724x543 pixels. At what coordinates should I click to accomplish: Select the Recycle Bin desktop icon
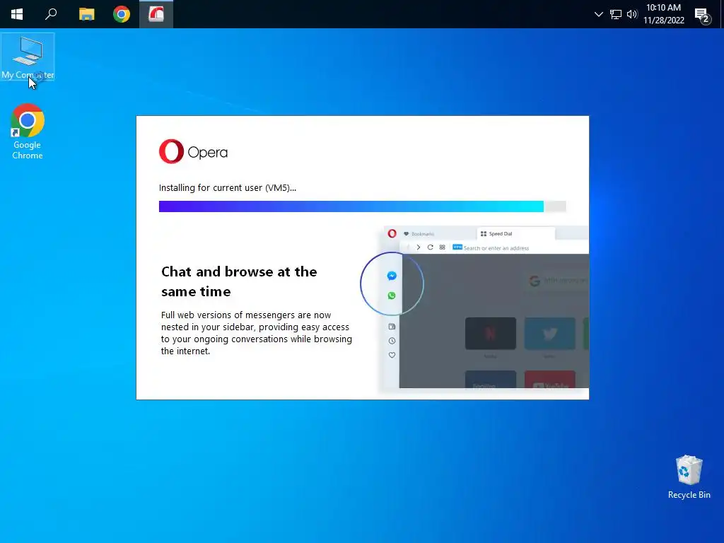pyautogui.click(x=689, y=477)
